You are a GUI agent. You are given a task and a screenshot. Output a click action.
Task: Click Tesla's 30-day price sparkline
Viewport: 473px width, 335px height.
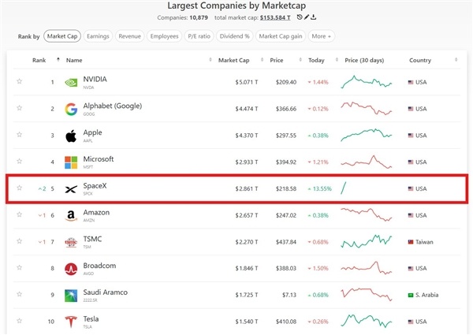(367, 321)
